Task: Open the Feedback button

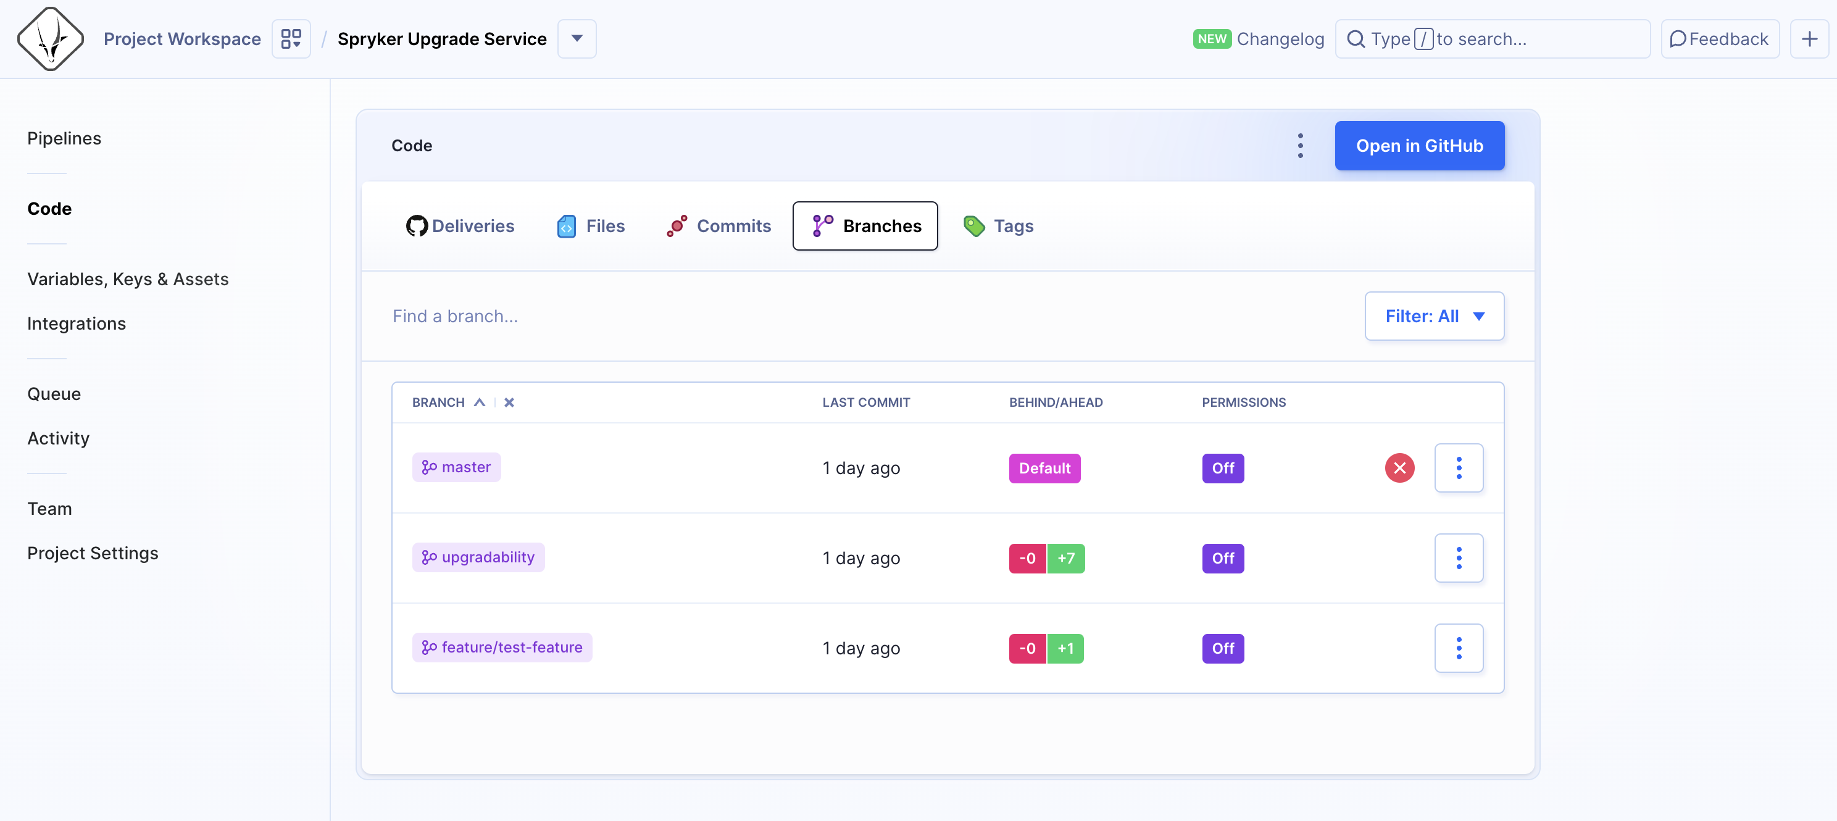Action: click(1719, 40)
